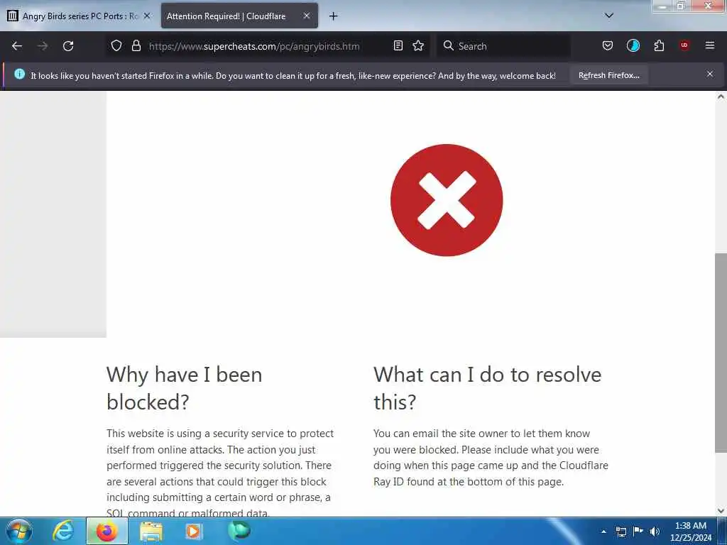Open Windows Explorer folder from taskbar

pyautogui.click(x=151, y=531)
